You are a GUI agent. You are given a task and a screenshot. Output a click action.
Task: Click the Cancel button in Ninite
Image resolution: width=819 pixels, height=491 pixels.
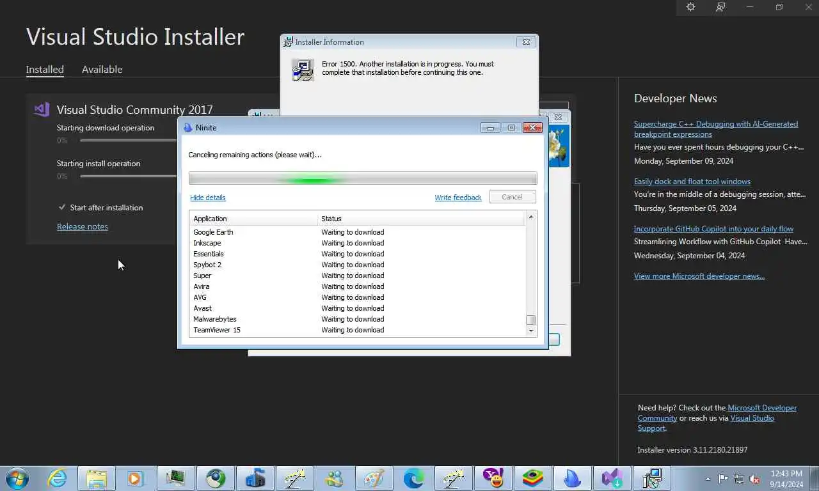coord(513,197)
